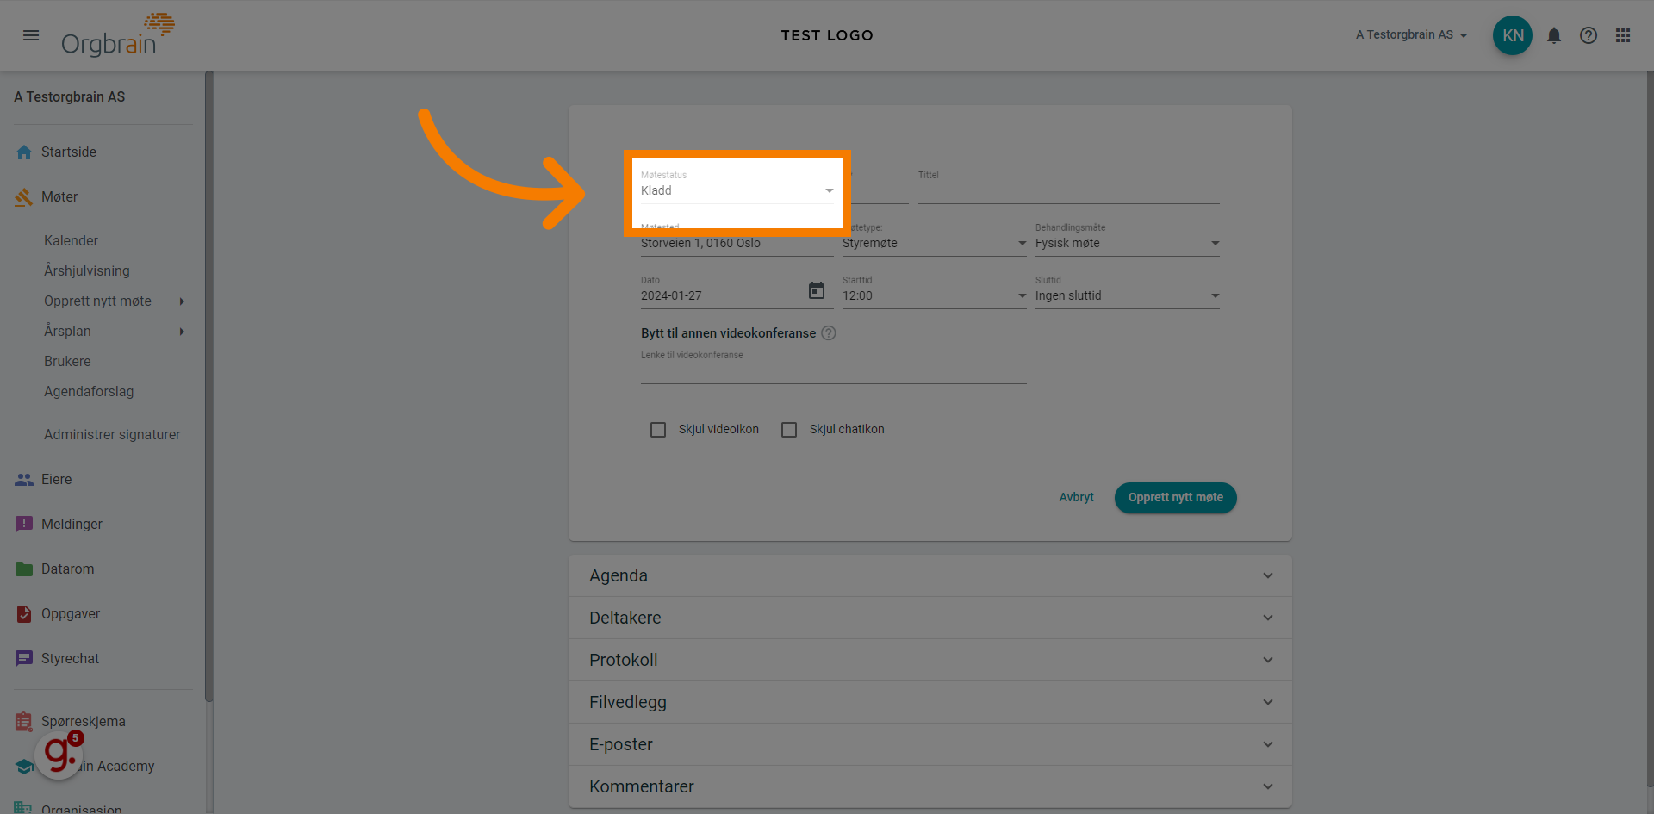Image resolution: width=1654 pixels, height=814 pixels.
Task: Click the Datarom folder icon
Action: pos(24,569)
